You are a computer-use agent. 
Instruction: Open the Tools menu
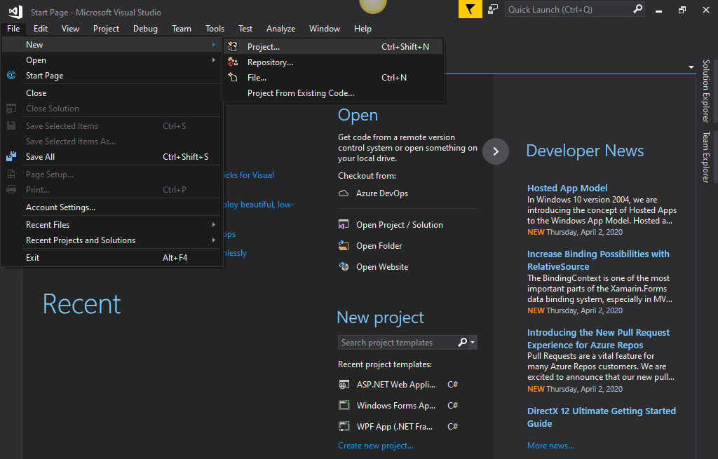click(215, 28)
